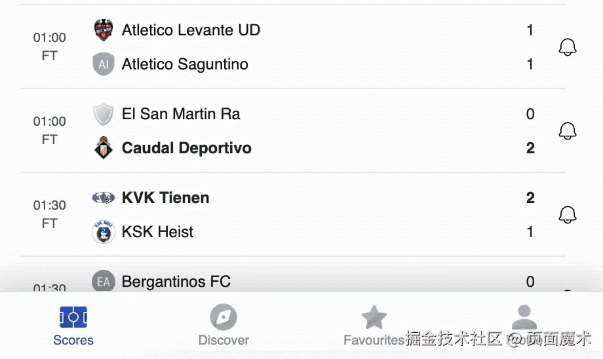The height and width of the screenshot is (359, 603).
Task: Toggle notification bell for Atletico Levante match
Action: click(x=567, y=47)
